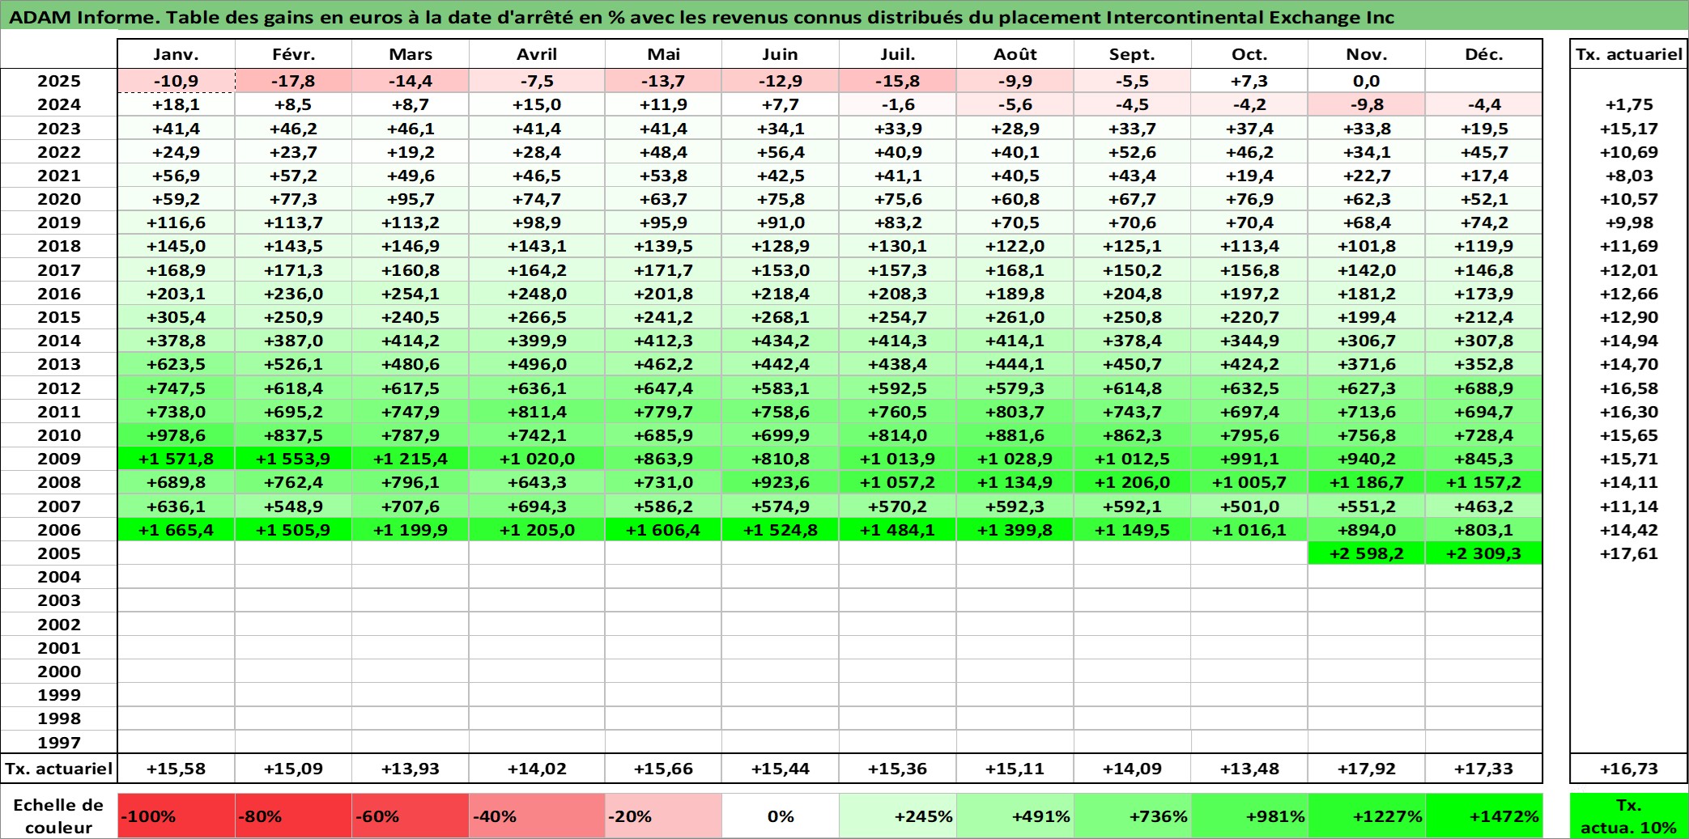
Task: Select cell +7,3 for October 2025
Action: pos(1249,81)
